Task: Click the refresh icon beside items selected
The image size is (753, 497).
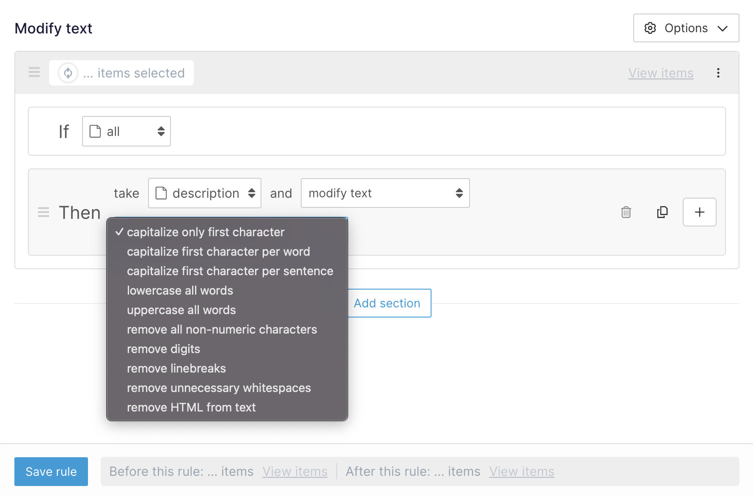Action: point(68,73)
